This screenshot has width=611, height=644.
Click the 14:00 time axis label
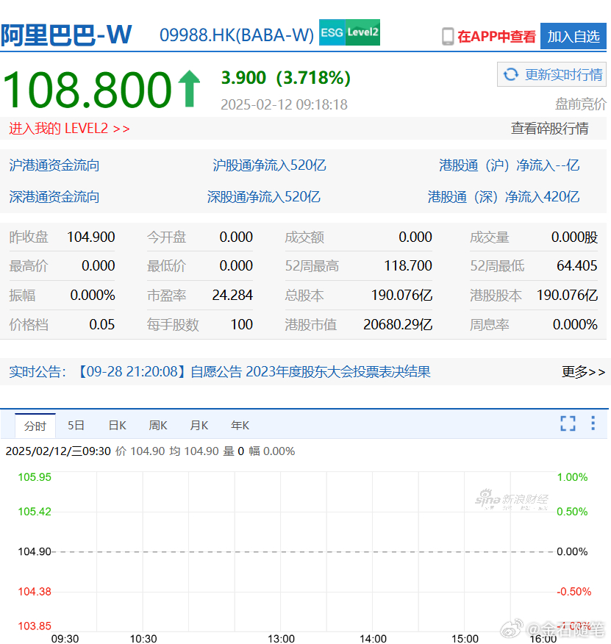pos(373,638)
